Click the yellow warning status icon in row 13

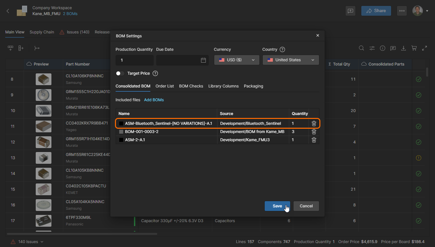pos(418,158)
